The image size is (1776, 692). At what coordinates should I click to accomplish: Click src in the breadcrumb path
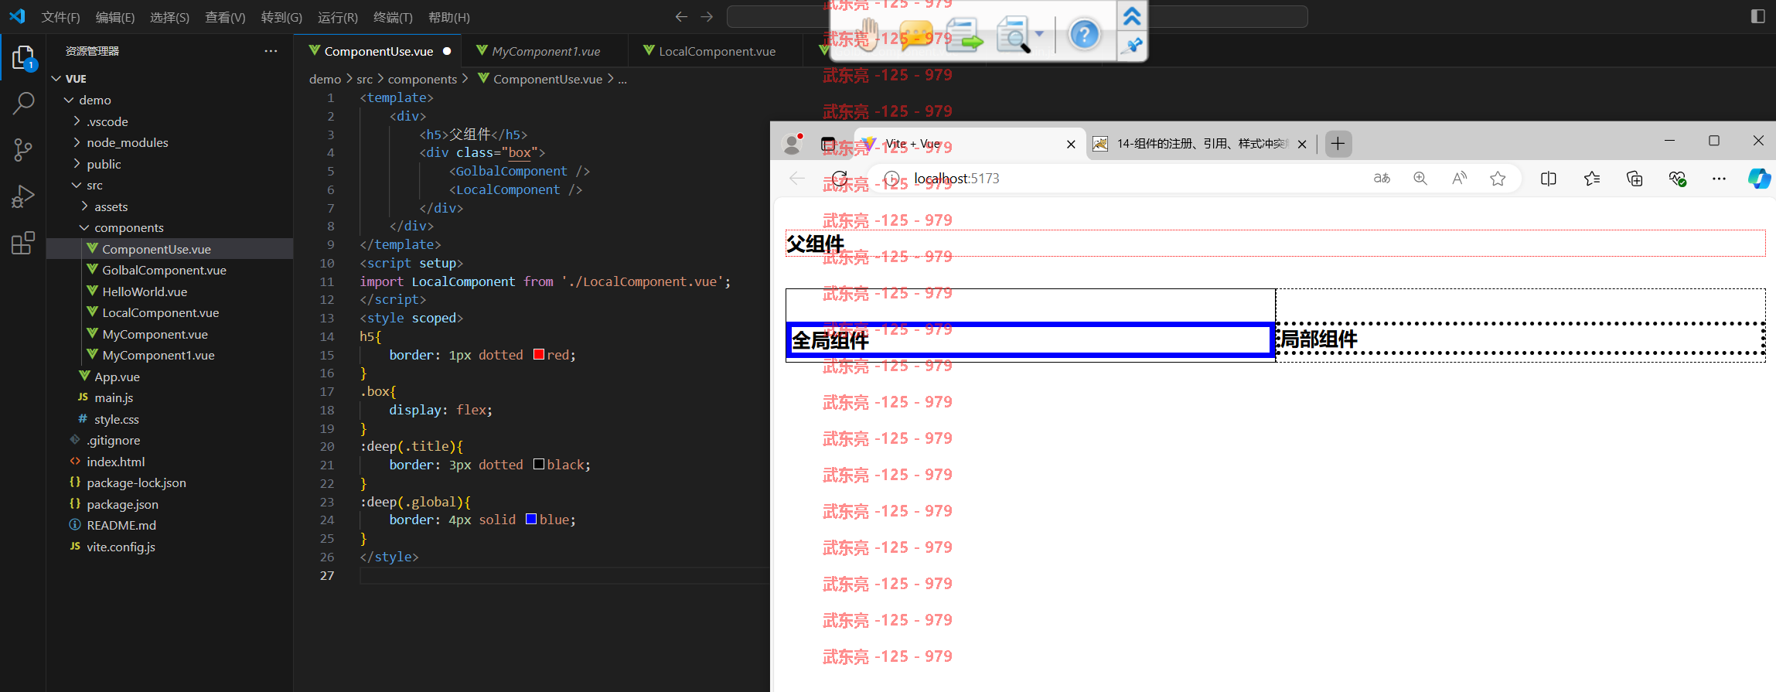point(364,79)
